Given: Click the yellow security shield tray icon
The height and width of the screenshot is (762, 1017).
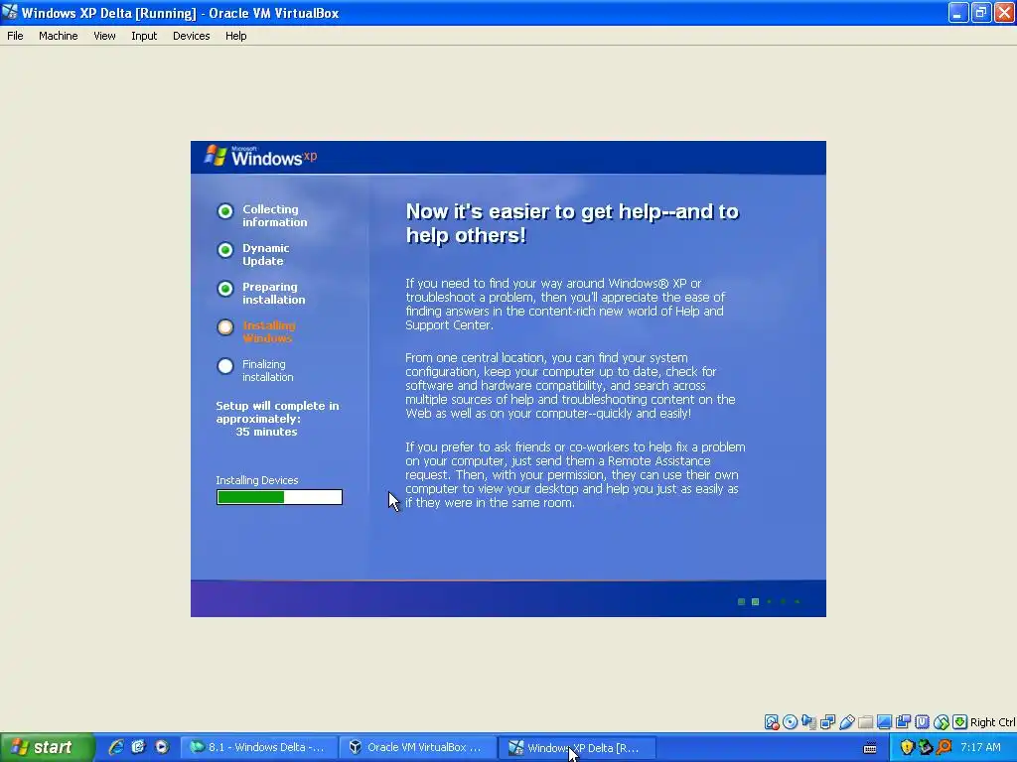Looking at the screenshot, I should 907,747.
